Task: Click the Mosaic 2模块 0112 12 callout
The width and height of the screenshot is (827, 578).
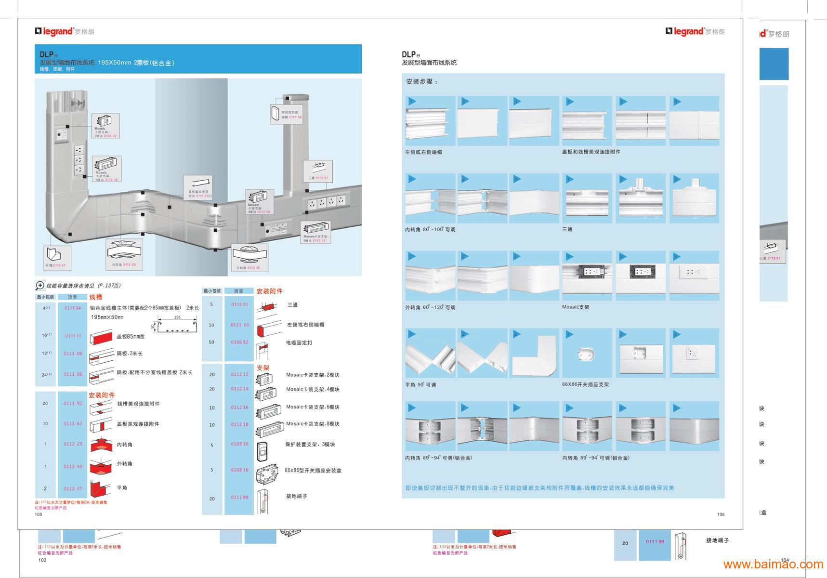Action: click(x=106, y=126)
